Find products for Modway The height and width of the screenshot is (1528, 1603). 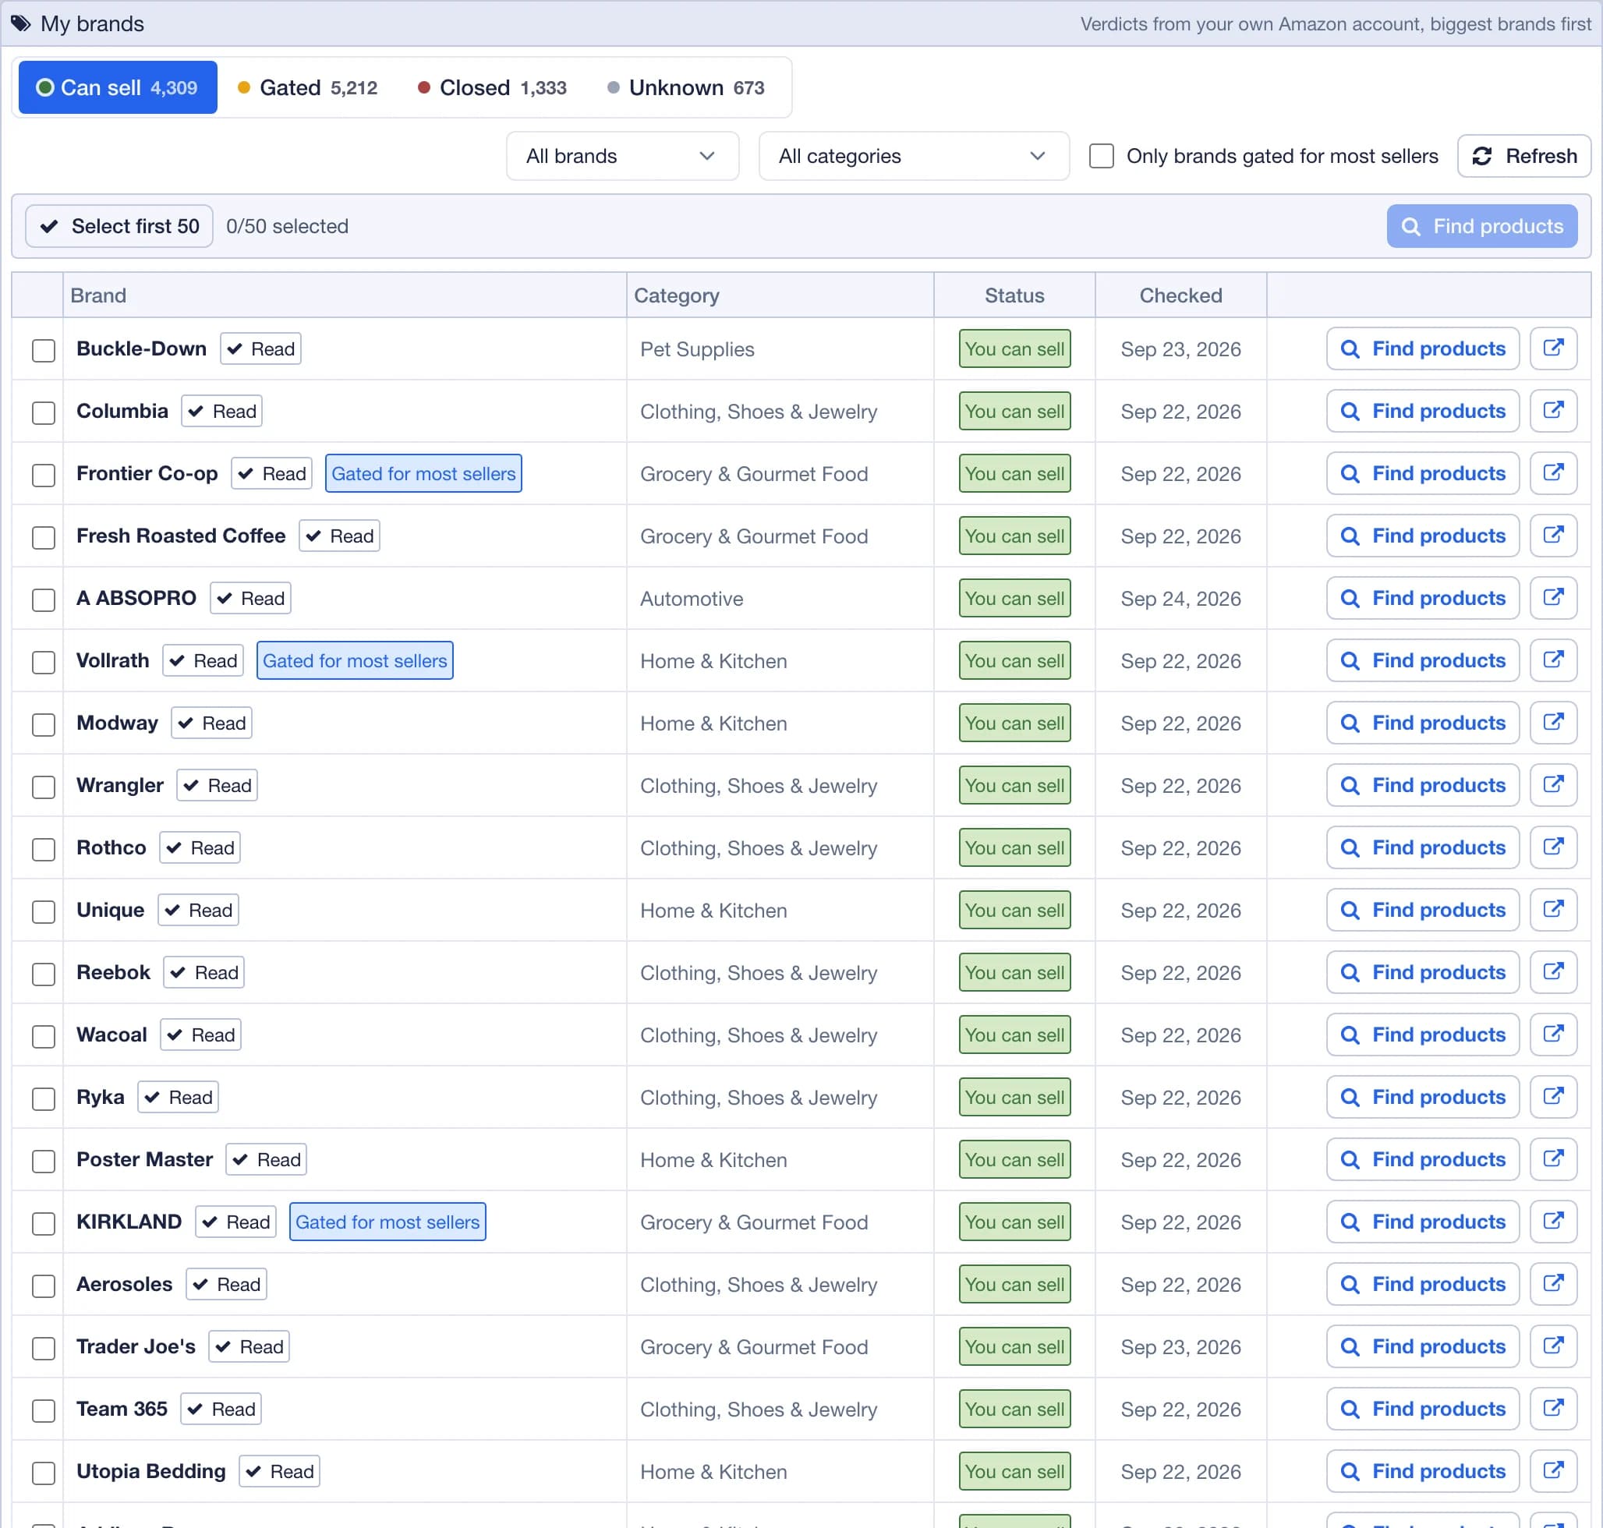click(1422, 723)
